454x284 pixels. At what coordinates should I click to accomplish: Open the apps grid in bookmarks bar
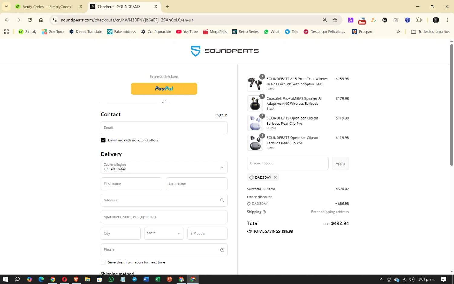7,31
